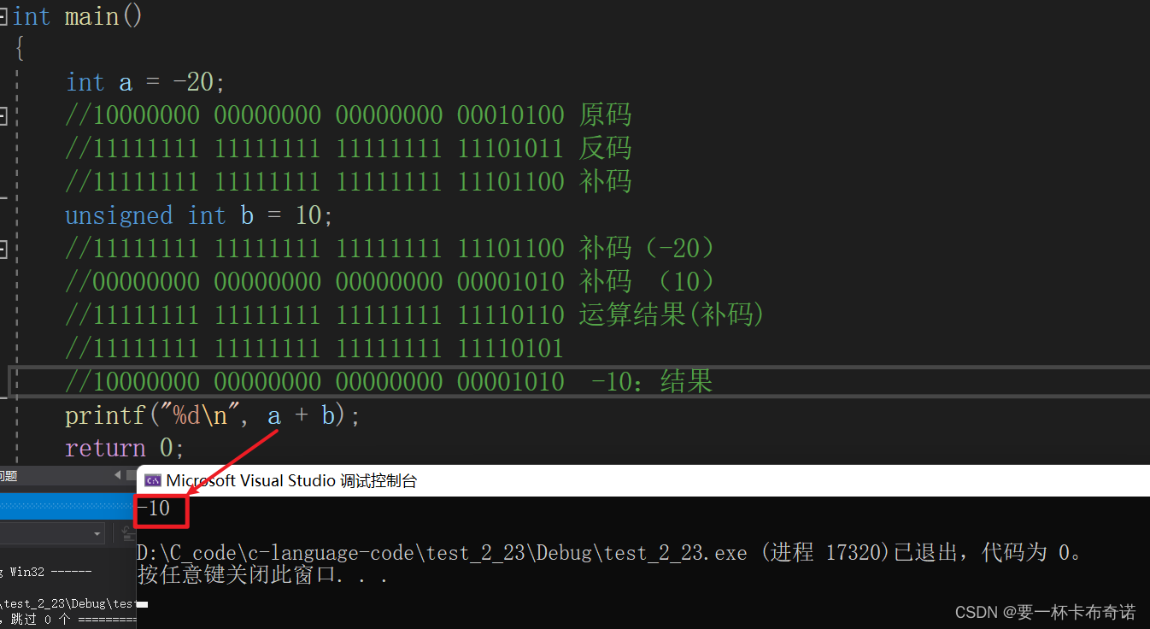Click the highlighted blue row in bottom panel
This screenshot has height=629, width=1150.
click(67, 506)
